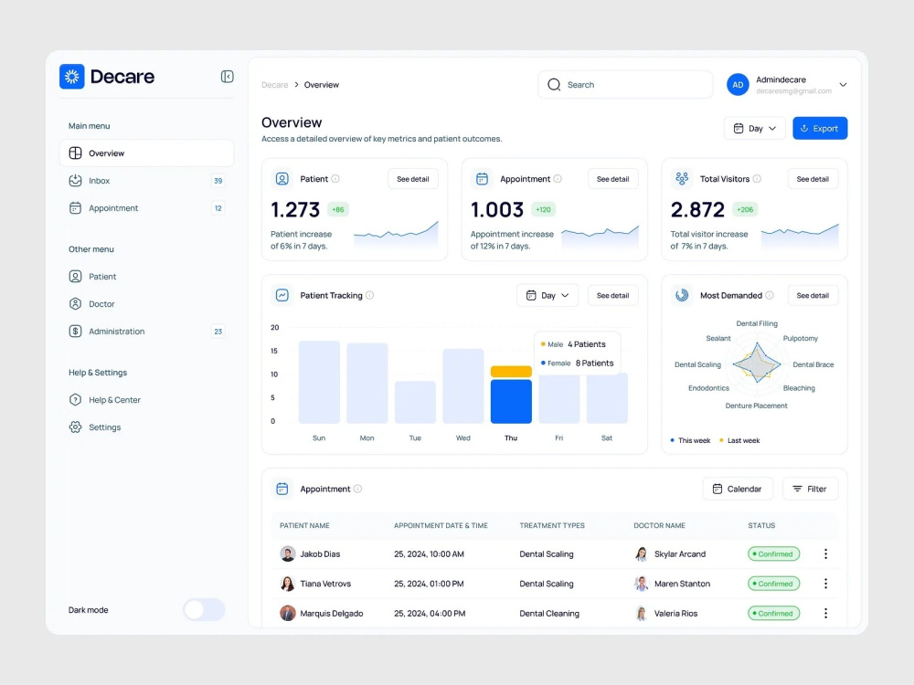Open Overview in main menu
The image size is (914, 685).
pyautogui.click(x=146, y=153)
